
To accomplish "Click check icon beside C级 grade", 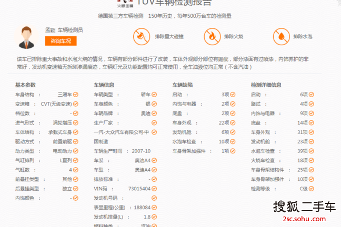I will coord(312,189).
